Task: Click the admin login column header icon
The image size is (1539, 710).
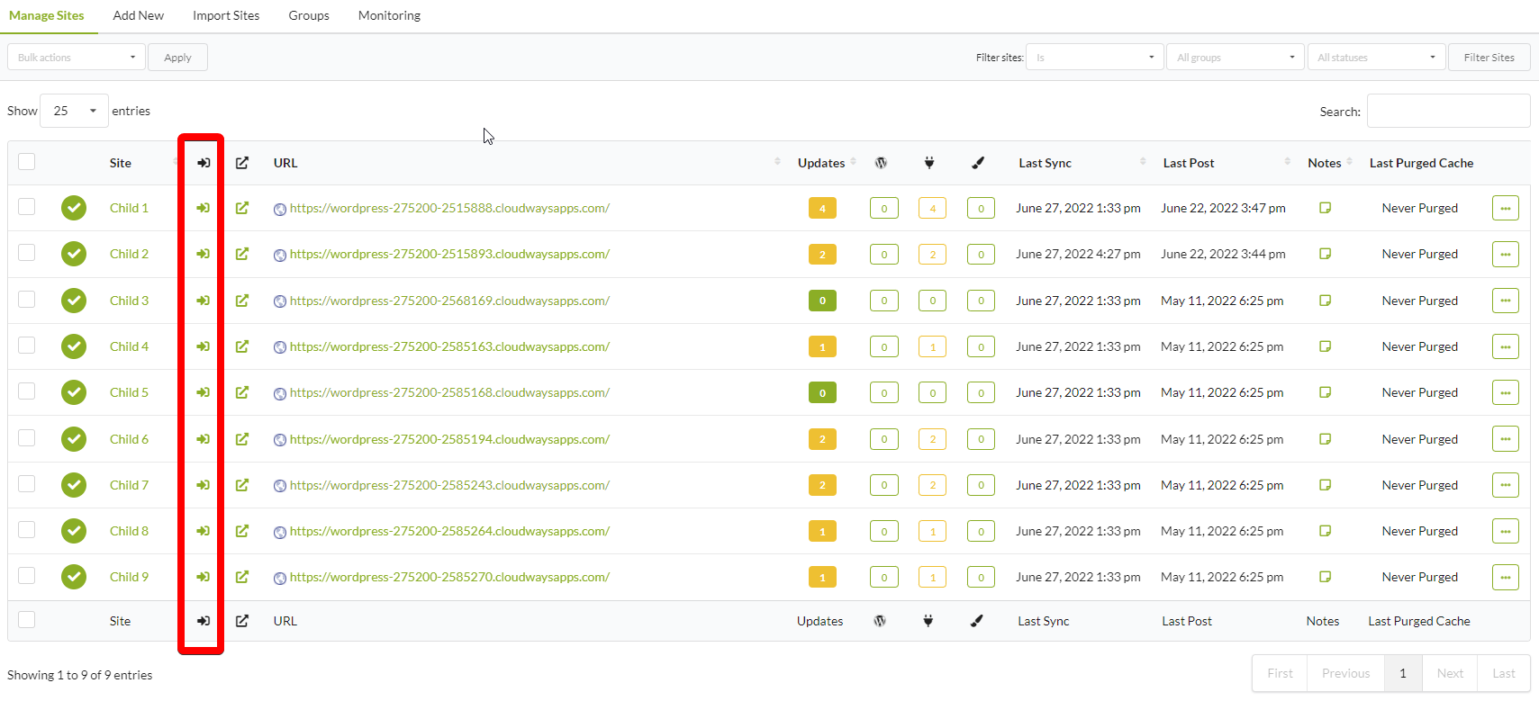Action: coord(204,163)
